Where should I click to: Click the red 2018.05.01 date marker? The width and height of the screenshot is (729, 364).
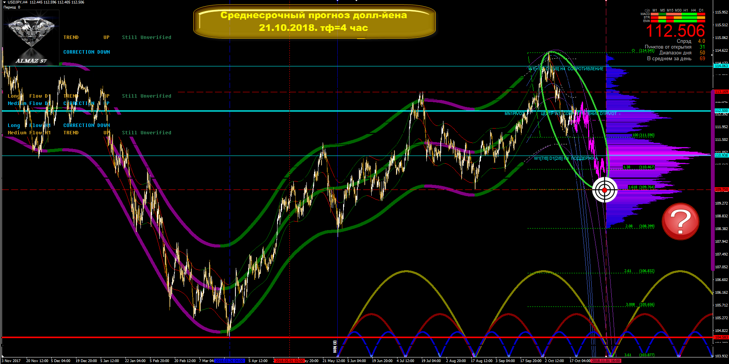click(x=289, y=361)
